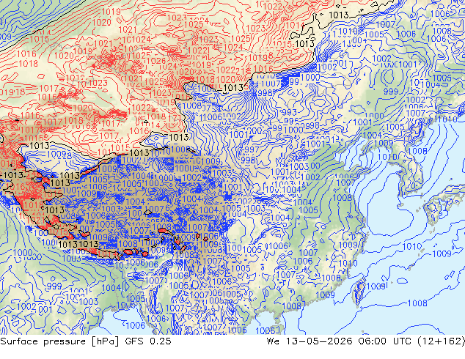The height and width of the screenshot is (359, 465).
Task: Click the (12+162) forecast hour label
Action: [x=441, y=341]
